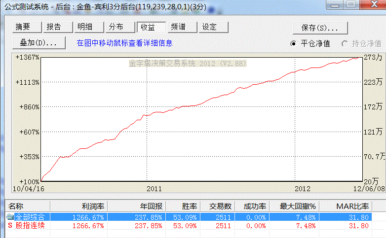Click the +1113% y-axis label
386x238 pixels.
[27, 82]
